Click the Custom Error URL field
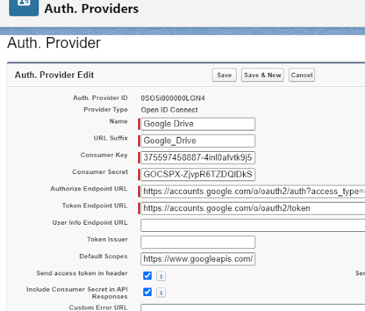 [253, 307]
